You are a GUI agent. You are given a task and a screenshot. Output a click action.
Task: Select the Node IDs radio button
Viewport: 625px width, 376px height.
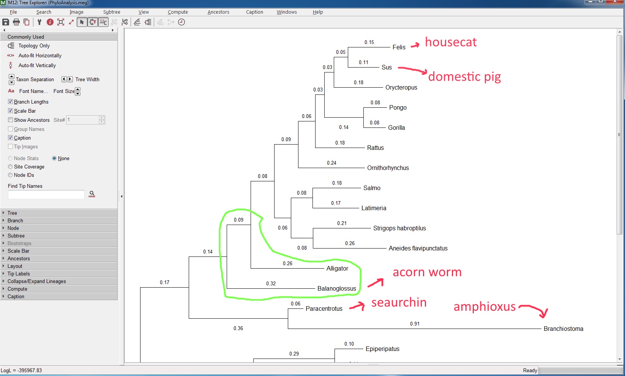(10, 175)
